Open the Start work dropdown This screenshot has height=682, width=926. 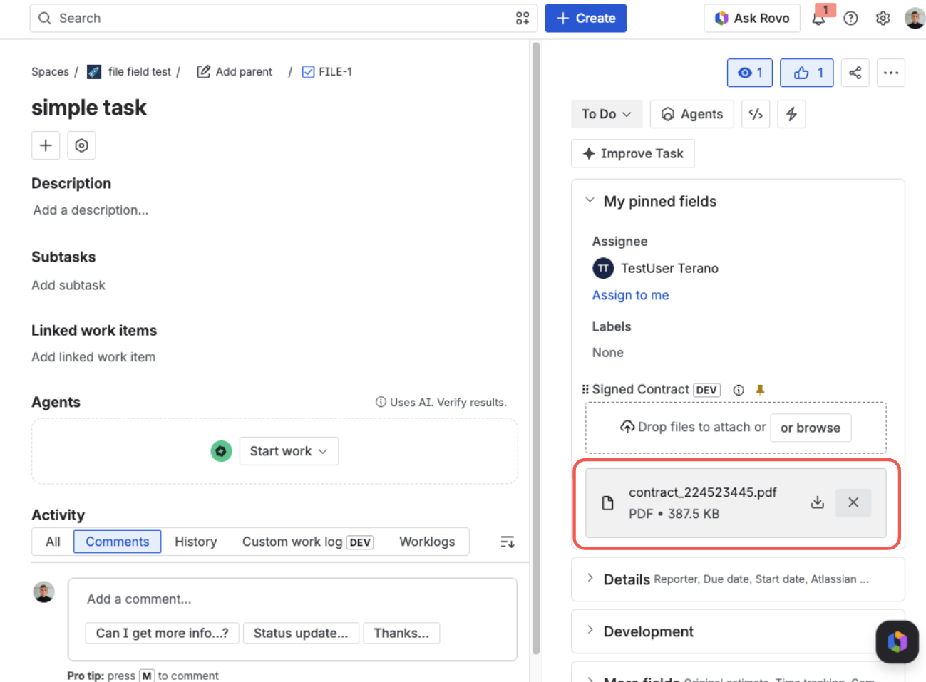pos(289,451)
